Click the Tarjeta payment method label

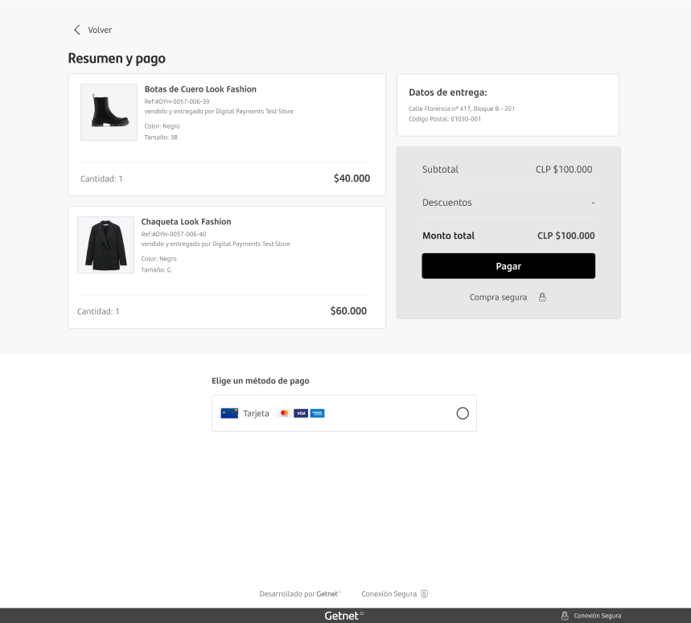256,413
